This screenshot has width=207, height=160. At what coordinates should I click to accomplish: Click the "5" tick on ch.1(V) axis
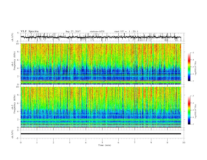pyautogui.click(x=18, y=33)
